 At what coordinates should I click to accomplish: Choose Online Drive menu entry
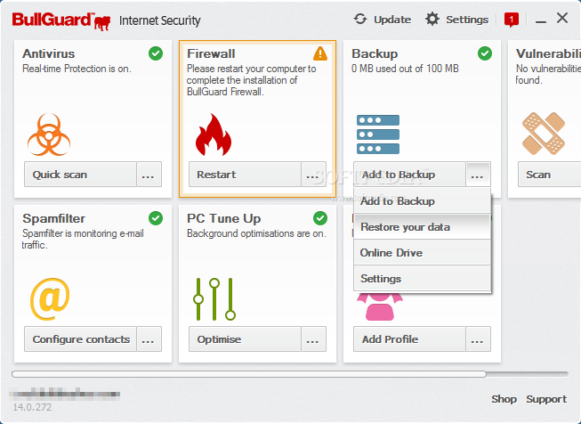pos(423,253)
